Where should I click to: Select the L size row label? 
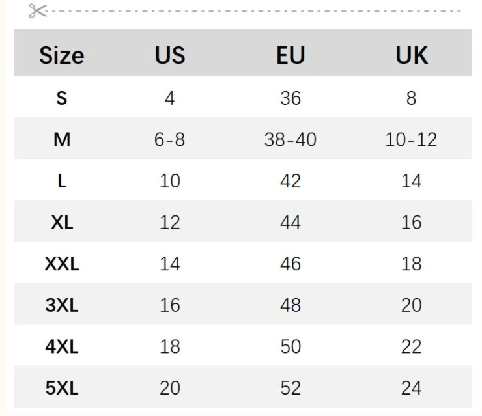pos(62,181)
